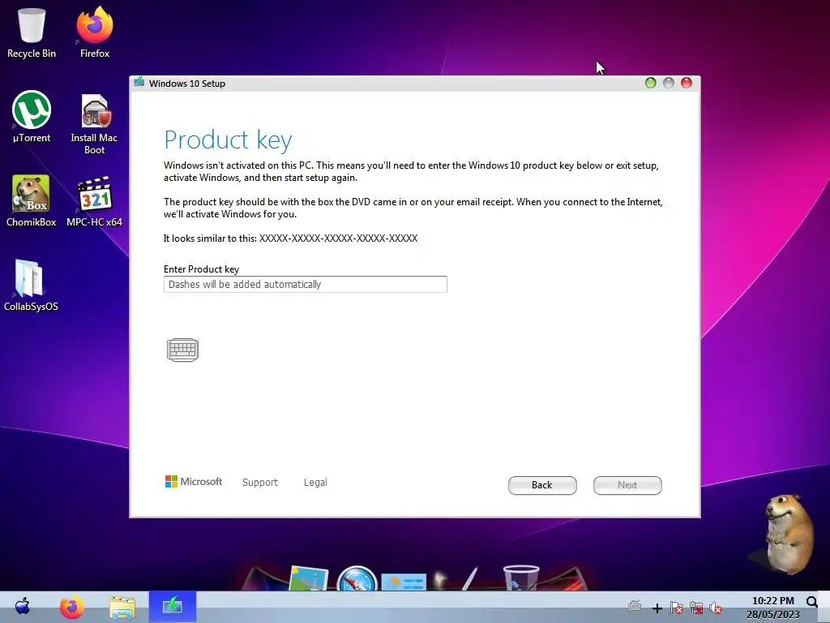
Task: Click the touch keyboard tray icon
Action: click(635, 607)
